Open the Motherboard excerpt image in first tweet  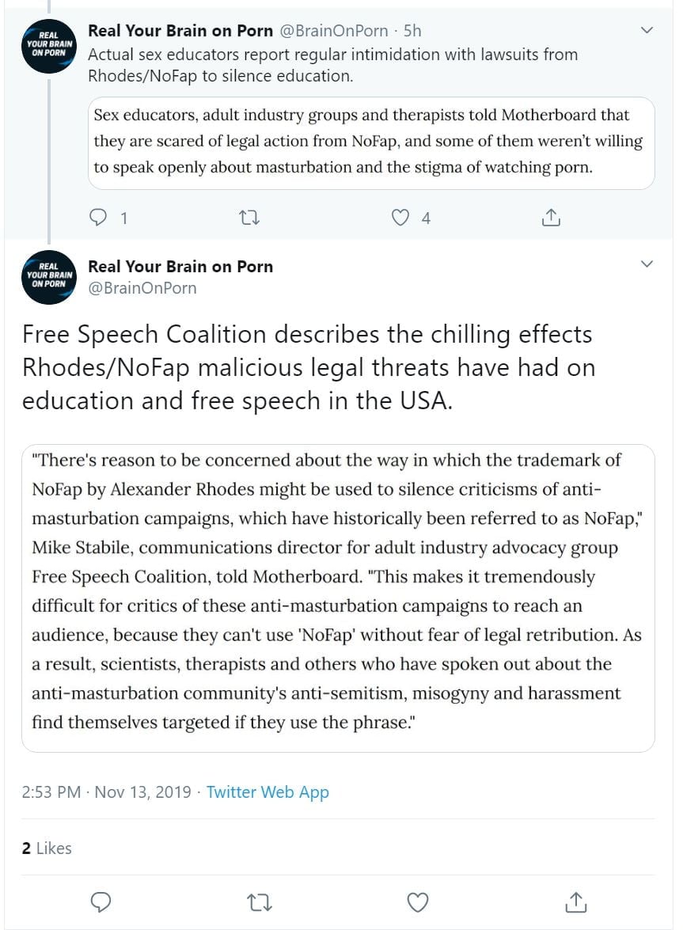pos(370,142)
